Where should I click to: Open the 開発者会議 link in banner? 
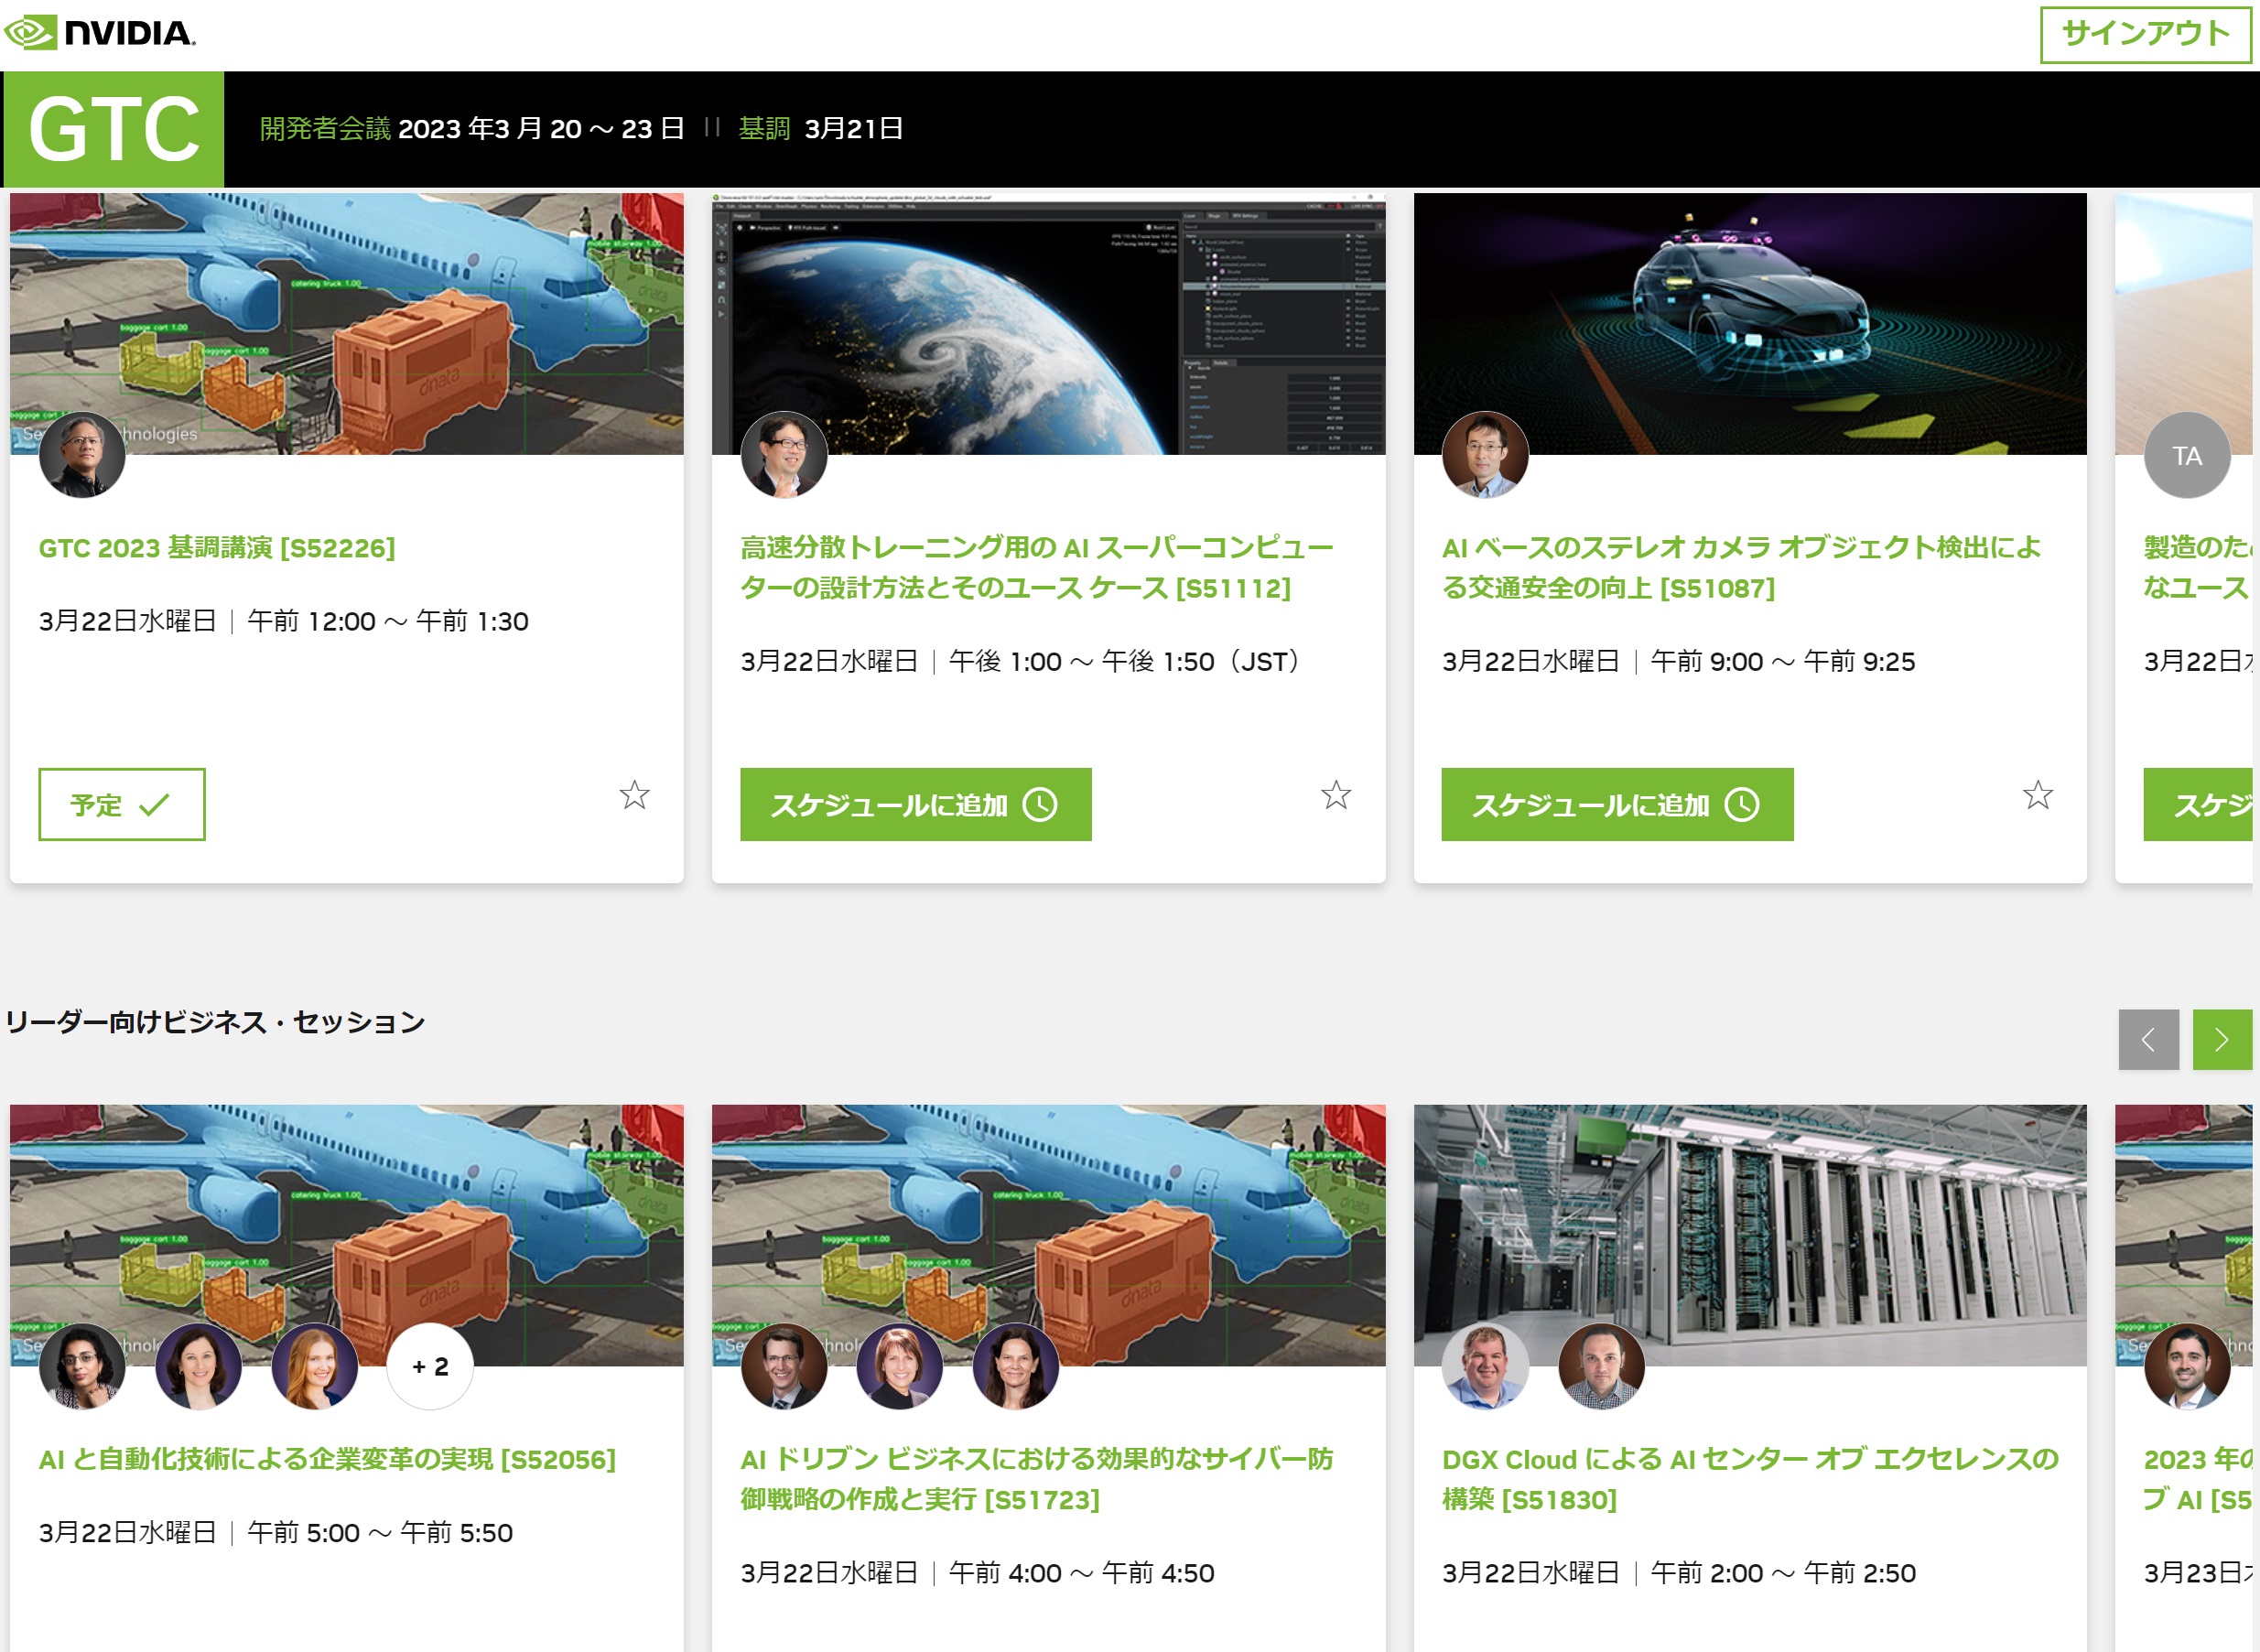(324, 129)
